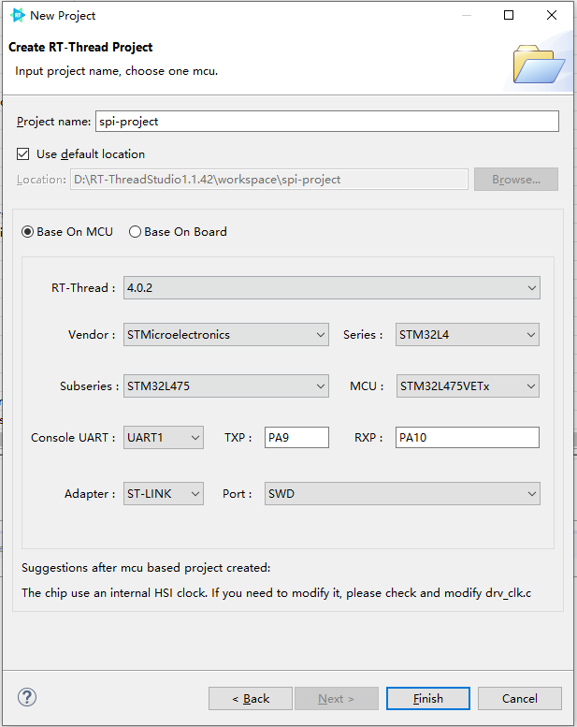Viewport: 577px width, 727px height.
Task: Expand the Adapter ST-LINK dropdown
Action: 164,494
